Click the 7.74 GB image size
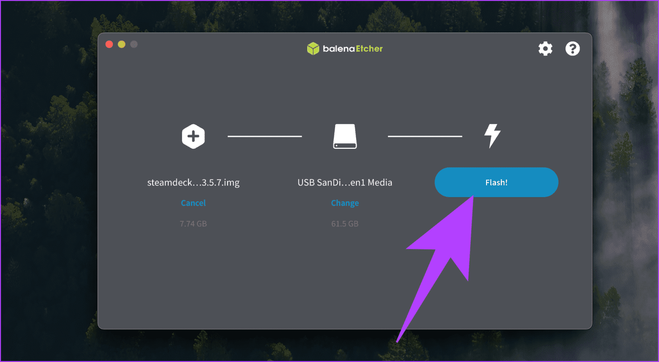The image size is (659, 362). [x=193, y=223]
